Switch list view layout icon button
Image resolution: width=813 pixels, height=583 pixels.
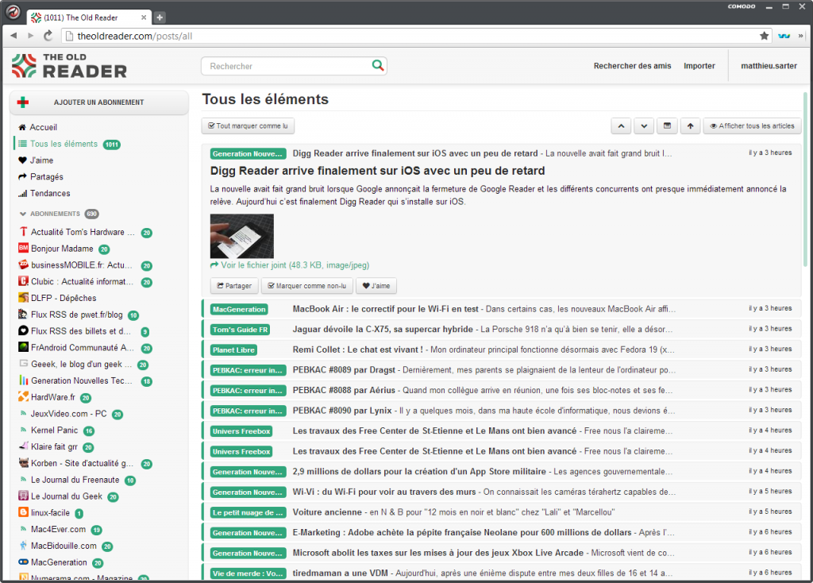pyautogui.click(x=667, y=126)
